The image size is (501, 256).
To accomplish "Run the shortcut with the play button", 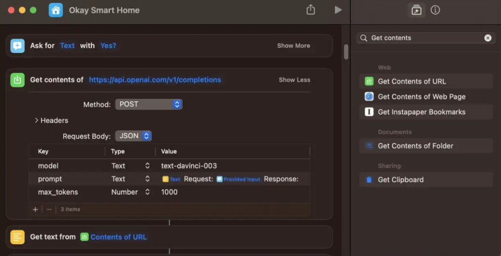I will pos(338,10).
